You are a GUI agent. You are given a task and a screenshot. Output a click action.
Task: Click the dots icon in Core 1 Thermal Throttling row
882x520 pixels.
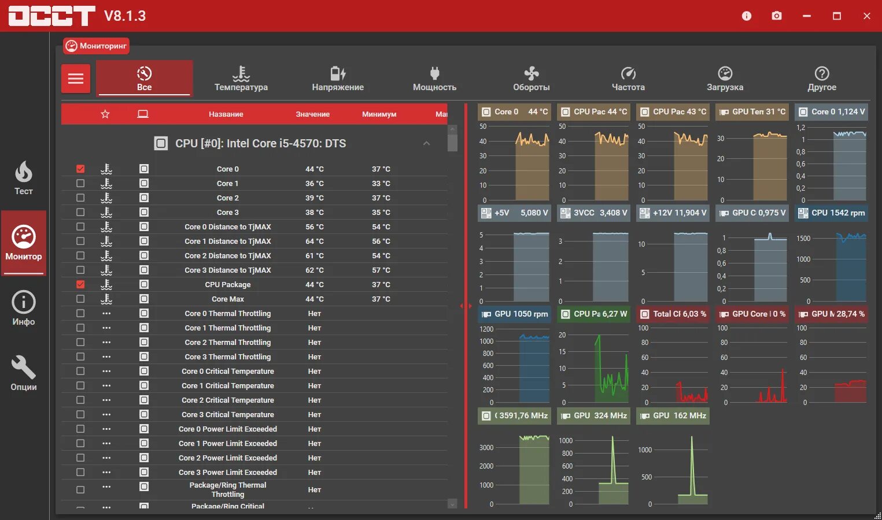click(x=106, y=328)
